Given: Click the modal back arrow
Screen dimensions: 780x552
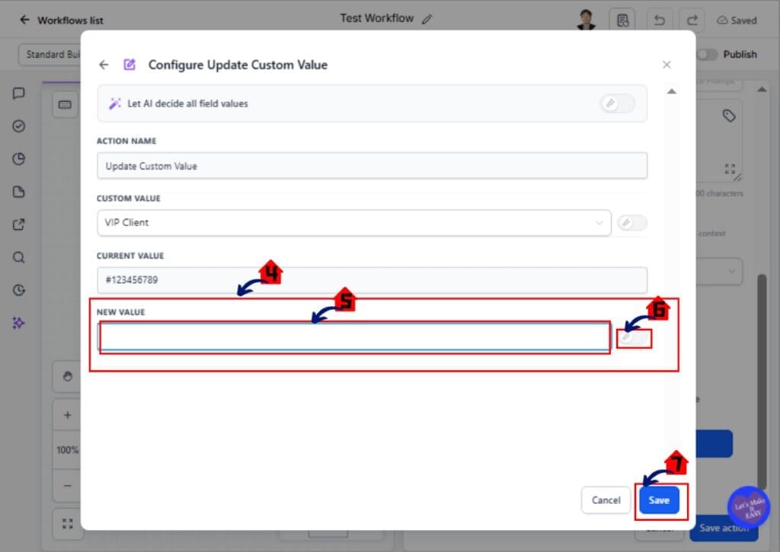Looking at the screenshot, I should (104, 65).
